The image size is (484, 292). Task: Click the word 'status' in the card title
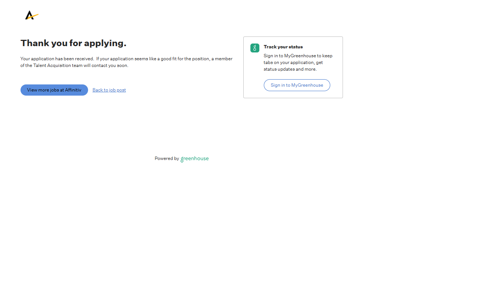point(296,47)
